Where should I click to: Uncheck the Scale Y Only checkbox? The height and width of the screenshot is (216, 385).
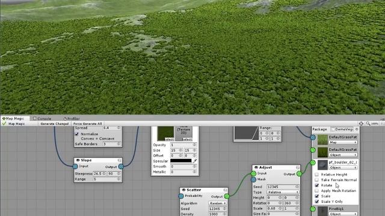[x=317, y=202]
